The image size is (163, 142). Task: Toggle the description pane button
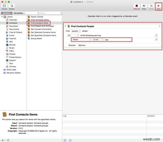(8, 140)
